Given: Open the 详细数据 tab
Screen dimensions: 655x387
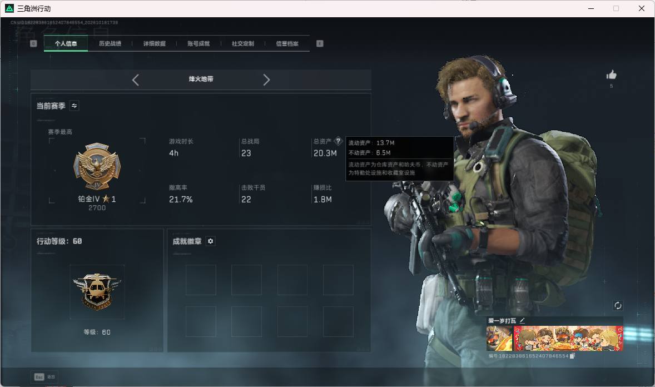Looking at the screenshot, I should point(154,43).
